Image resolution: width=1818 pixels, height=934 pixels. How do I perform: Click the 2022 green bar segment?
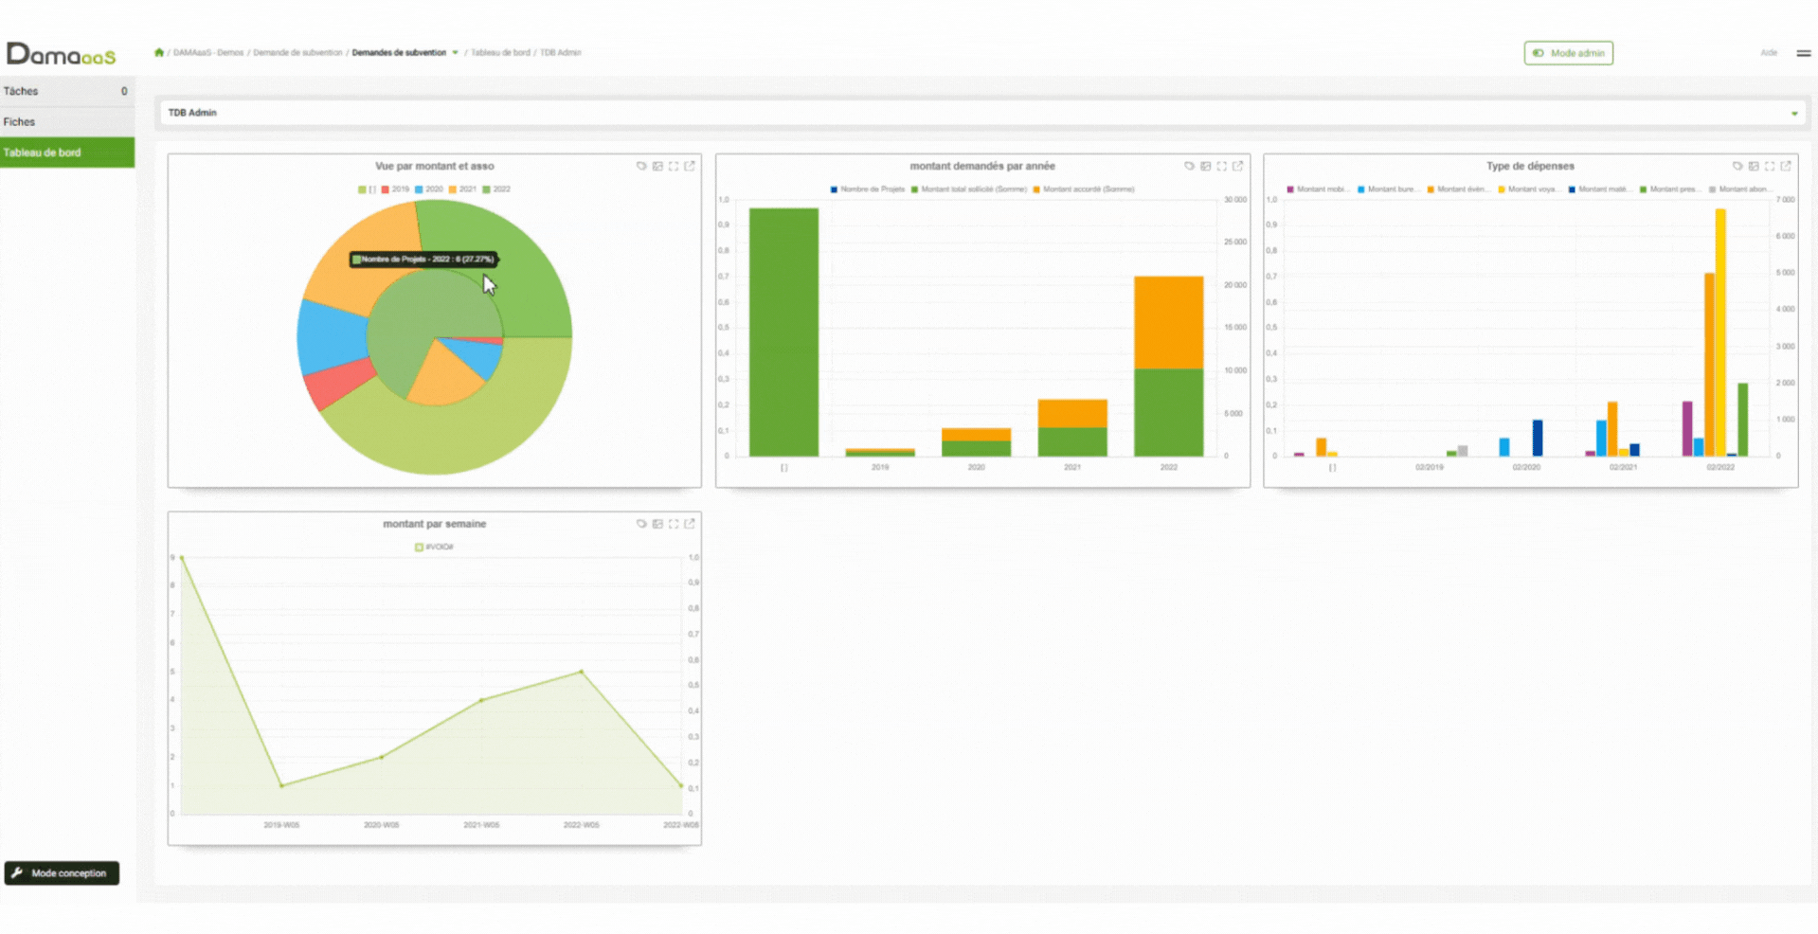pyautogui.click(x=1168, y=412)
